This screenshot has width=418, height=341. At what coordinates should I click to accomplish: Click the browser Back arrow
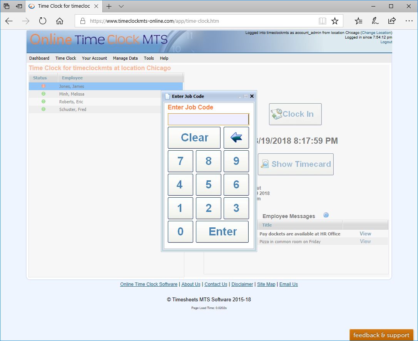point(9,21)
